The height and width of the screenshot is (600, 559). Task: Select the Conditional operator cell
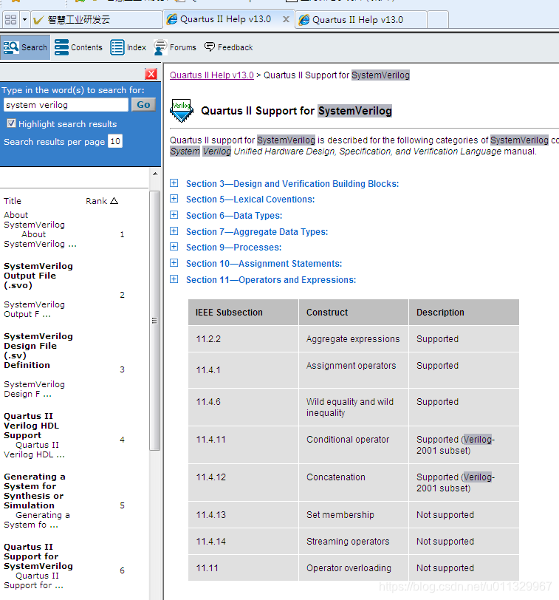[354, 445]
